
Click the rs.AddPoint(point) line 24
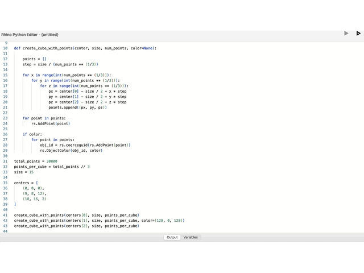[x=51, y=123]
